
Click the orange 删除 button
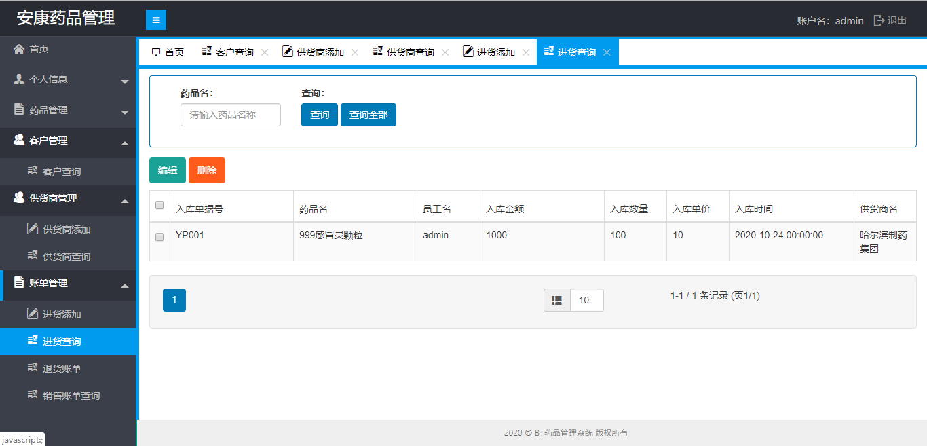click(207, 170)
